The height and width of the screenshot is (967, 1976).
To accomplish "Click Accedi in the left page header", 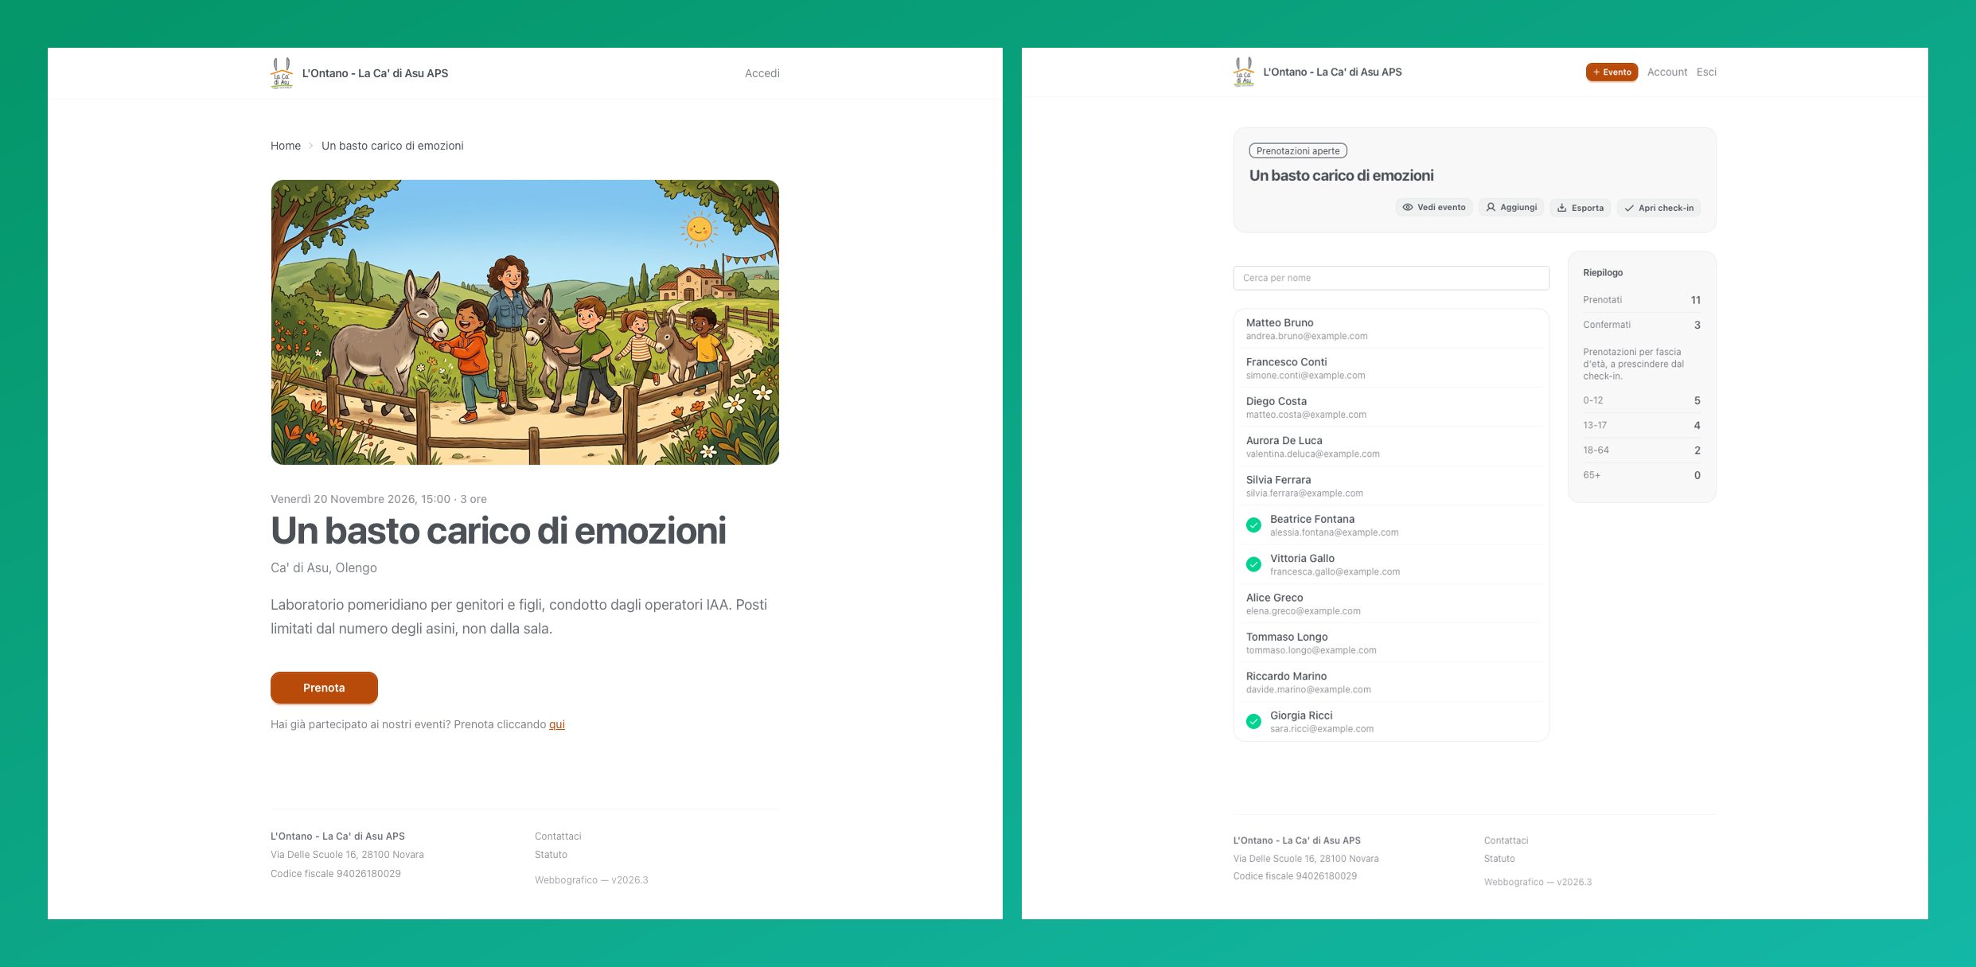I will point(762,73).
